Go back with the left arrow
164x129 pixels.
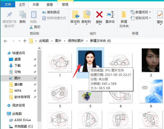pos(5,41)
